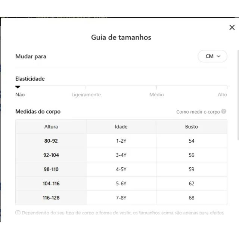Select the 80-92 height row
Screen dimensions: 239x239
tap(51, 141)
